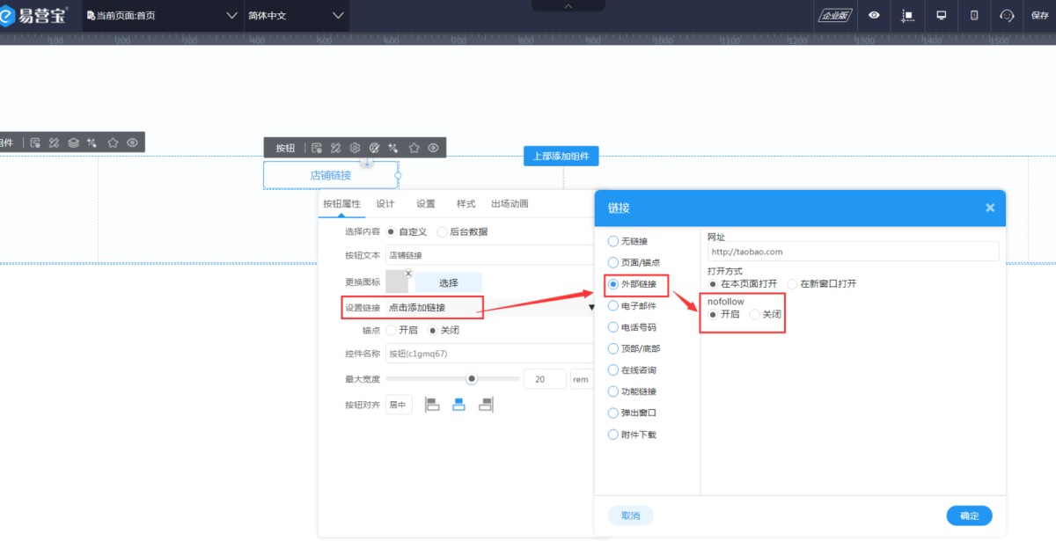The width and height of the screenshot is (1056, 541).
Task: Expand the 当前页面:首页 page dropdown
Action: click(x=232, y=16)
